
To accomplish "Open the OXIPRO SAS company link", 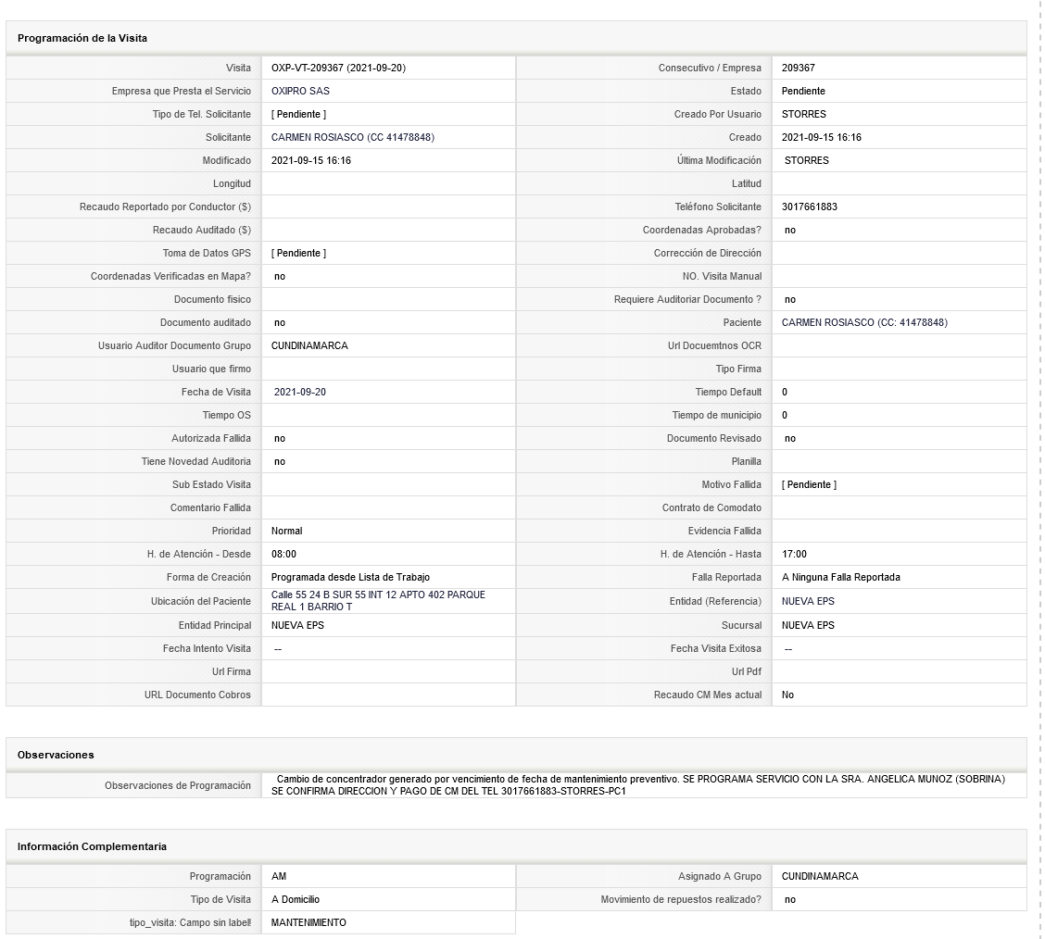I will click(x=300, y=92).
